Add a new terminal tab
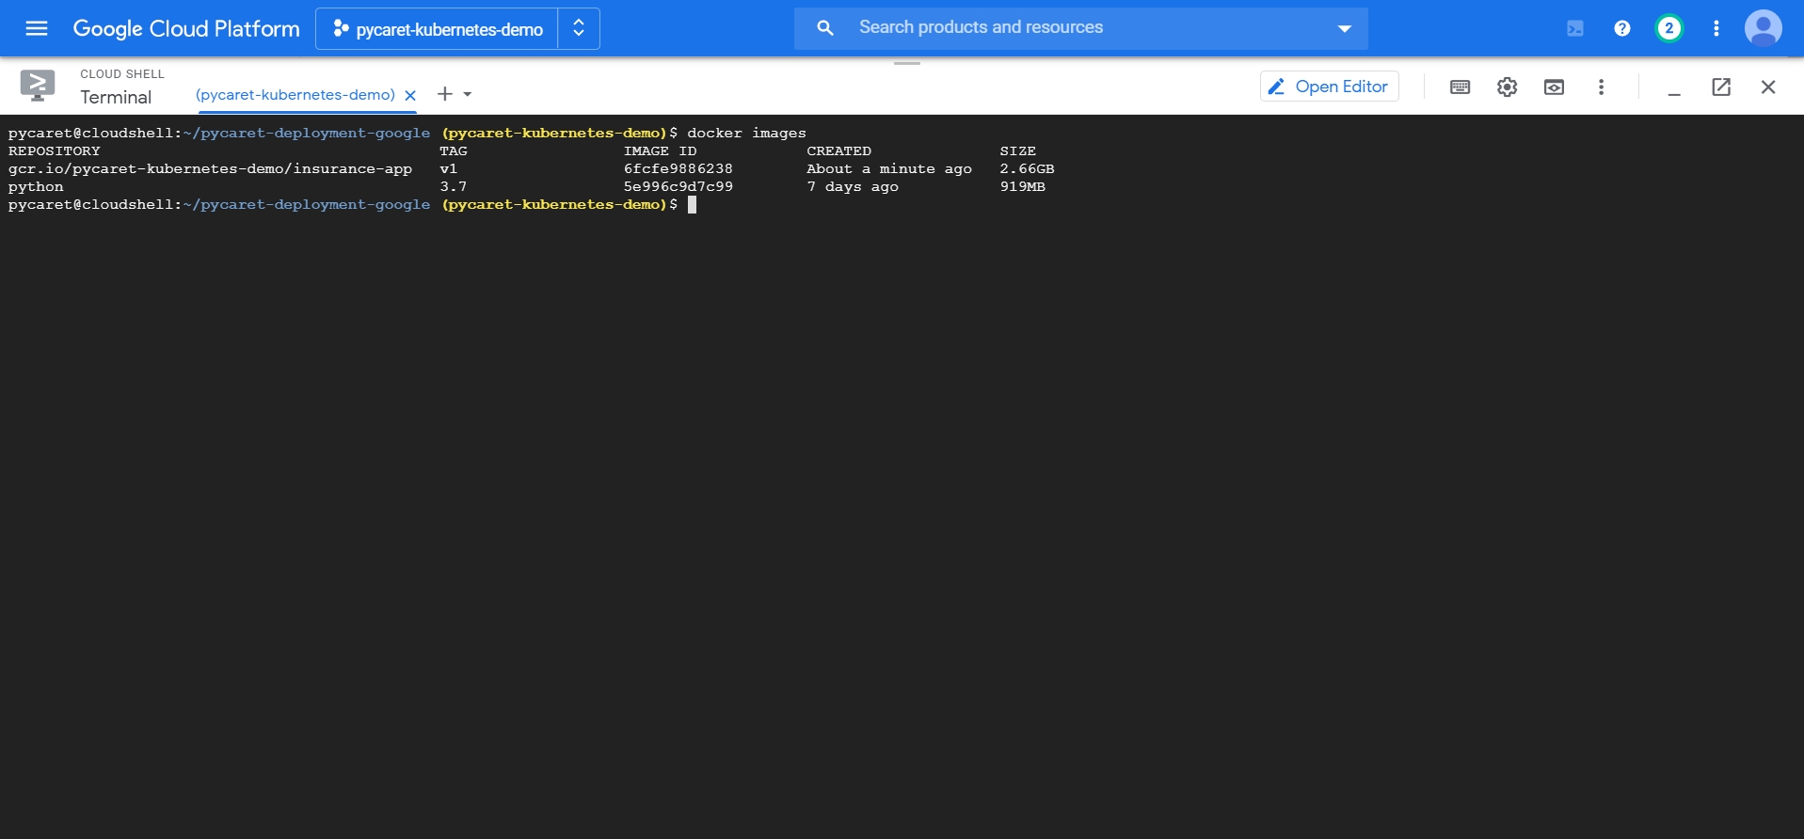The image size is (1804, 839). click(x=445, y=94)
